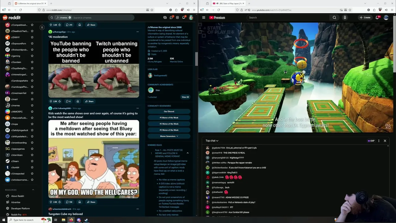Collapse the Resources sidebar section
This screenshot has height=223, width=396.
coord(33,190)
